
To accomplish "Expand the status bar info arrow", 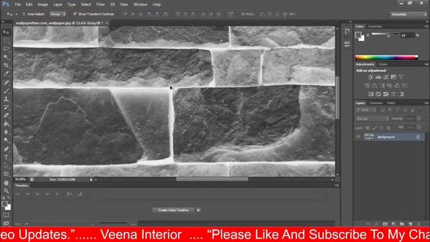I will point(91,179).
